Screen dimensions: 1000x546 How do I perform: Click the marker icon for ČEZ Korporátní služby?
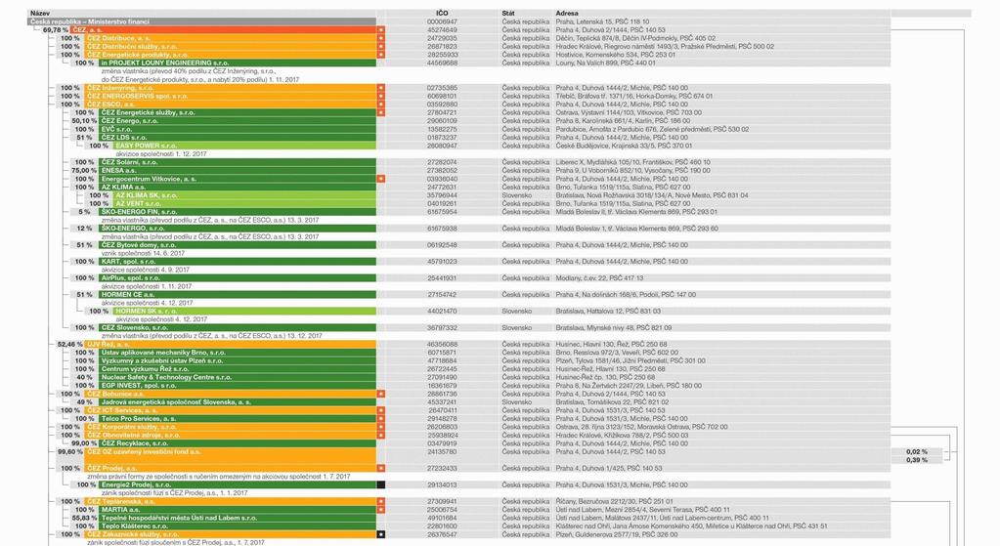pyautogui.click(x=380, y=428)
